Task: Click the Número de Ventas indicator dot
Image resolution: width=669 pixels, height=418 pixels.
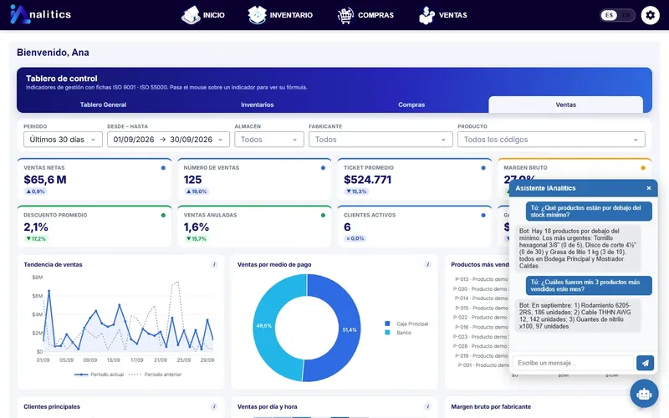Action: (323, 168)
